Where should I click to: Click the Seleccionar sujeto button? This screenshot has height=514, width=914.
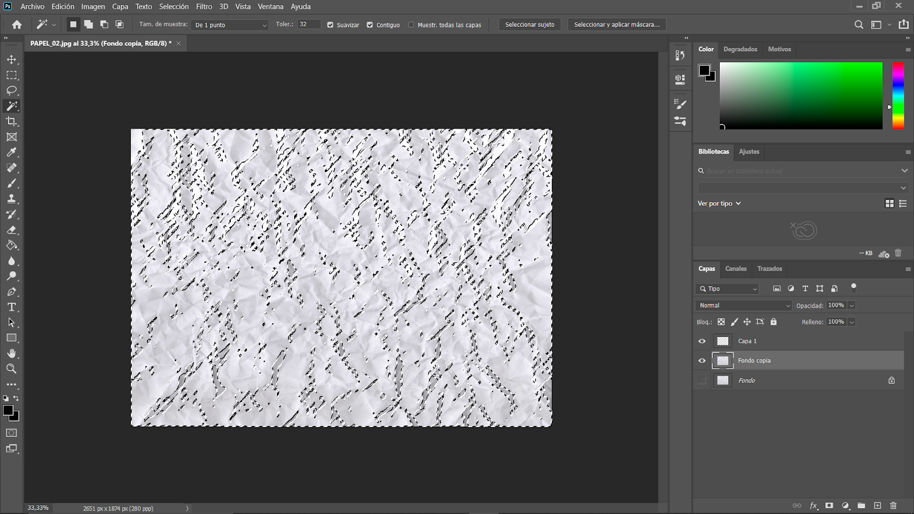[x=530, y=25]
